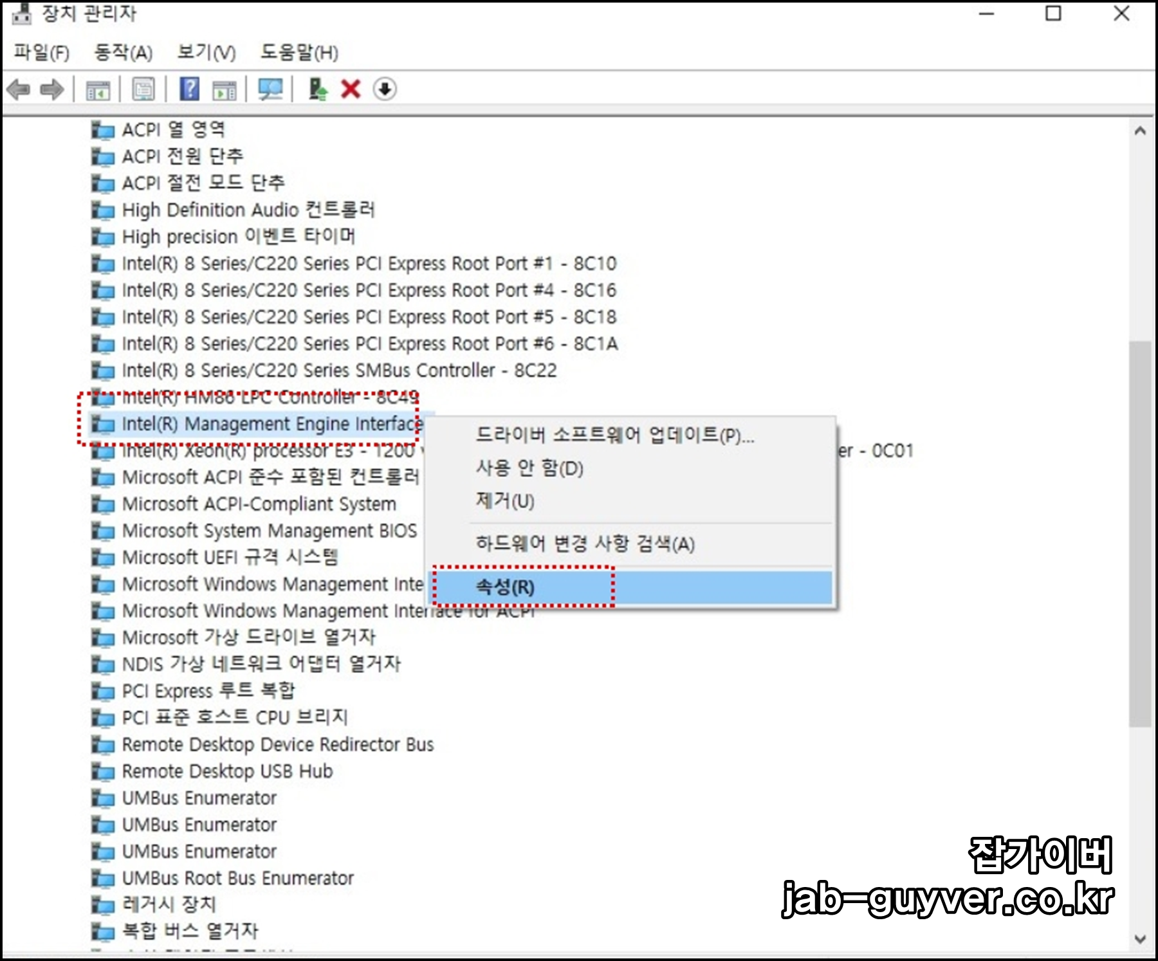Select the High Definition Audio 컨트롤러 device

(248, 210)
